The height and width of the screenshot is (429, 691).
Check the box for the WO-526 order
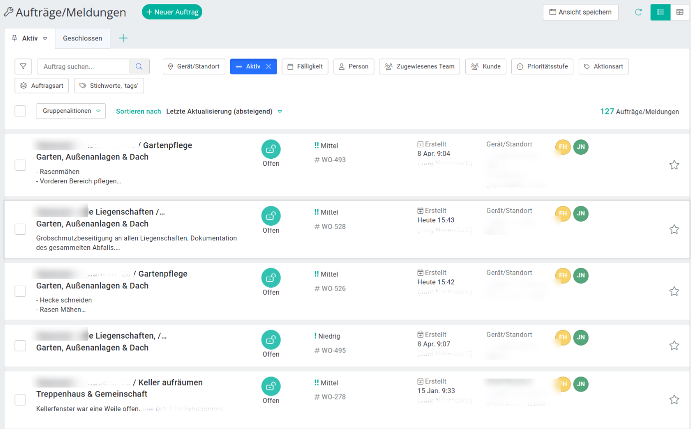[20, 291]
